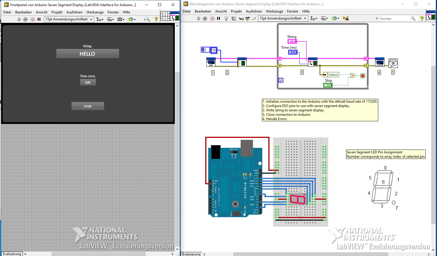This screenshot has width=437, height=256.
Task: Click the numbered steps comment box
Action: (x=320, y=110)
